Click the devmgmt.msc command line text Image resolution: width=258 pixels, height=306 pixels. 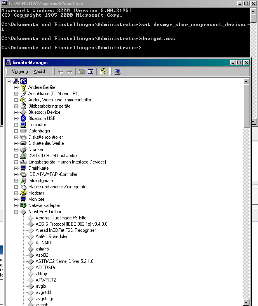158,38
